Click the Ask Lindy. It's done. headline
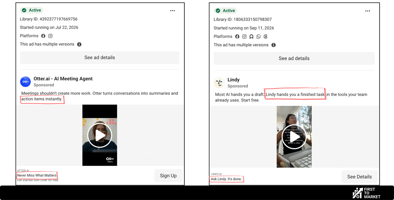Viewport: 394px width, 200px height. point(226,179)
